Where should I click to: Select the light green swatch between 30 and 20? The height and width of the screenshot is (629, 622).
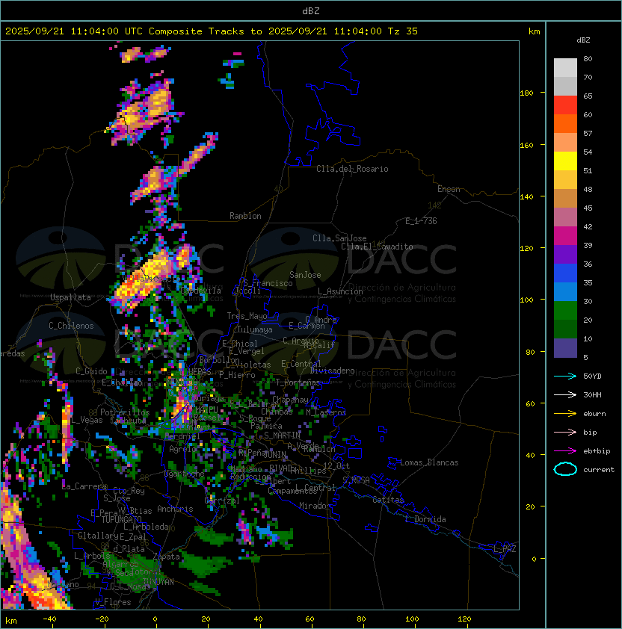565,311
